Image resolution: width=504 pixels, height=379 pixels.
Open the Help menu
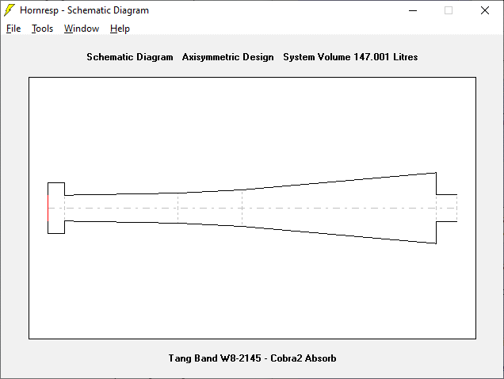[x=120, y=29]
